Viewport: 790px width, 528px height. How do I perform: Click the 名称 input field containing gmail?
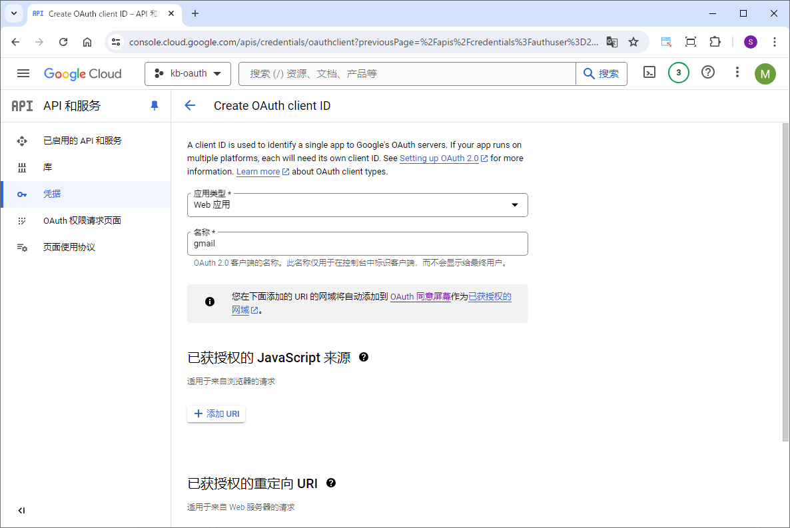tap(357, 244)
